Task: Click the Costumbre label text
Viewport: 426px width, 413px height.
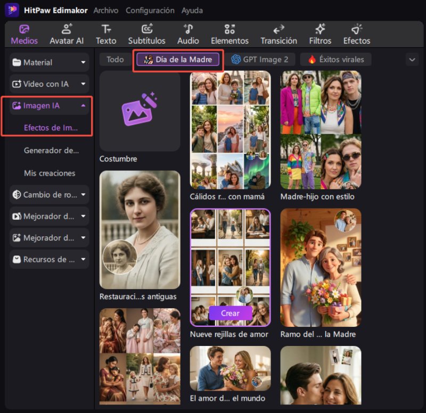Action: pos(118,159)
